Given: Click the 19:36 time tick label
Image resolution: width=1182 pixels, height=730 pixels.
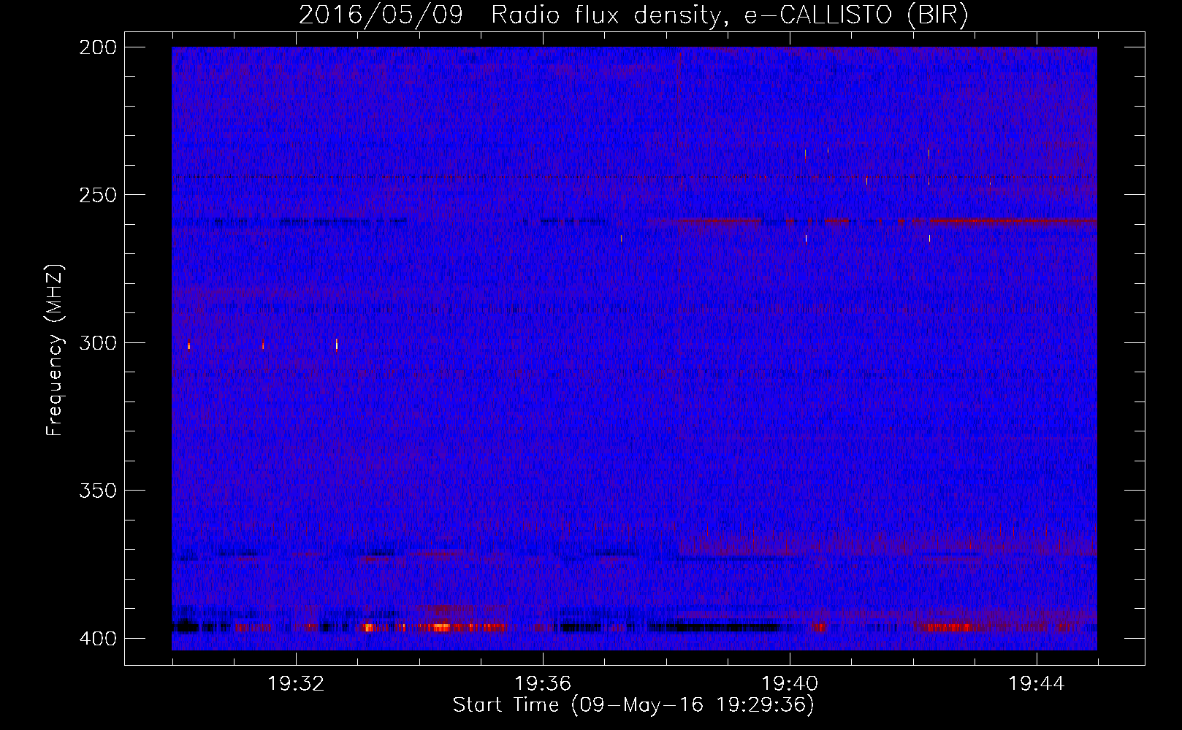Looking at the screenshot, I should [x=543, y=684].
